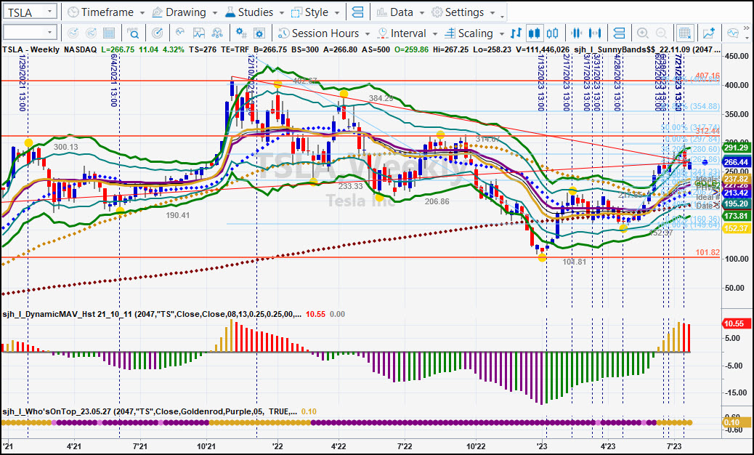
Task: Select OHLC bar chart style
Action: [516, 33]
